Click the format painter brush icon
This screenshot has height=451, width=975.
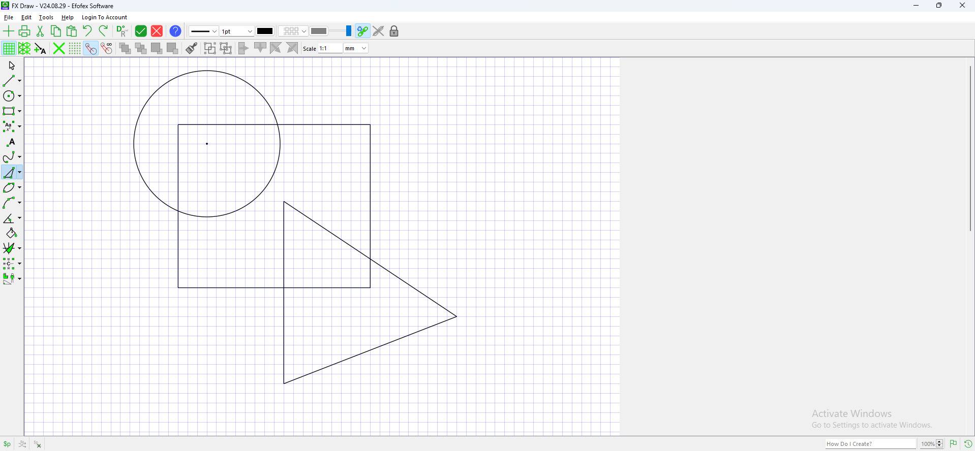coord(192,48)
